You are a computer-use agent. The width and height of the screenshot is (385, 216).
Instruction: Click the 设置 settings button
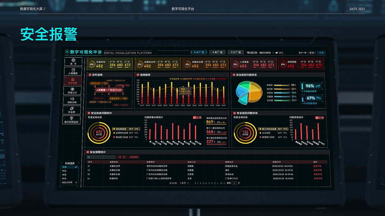(x=322, y=53)
